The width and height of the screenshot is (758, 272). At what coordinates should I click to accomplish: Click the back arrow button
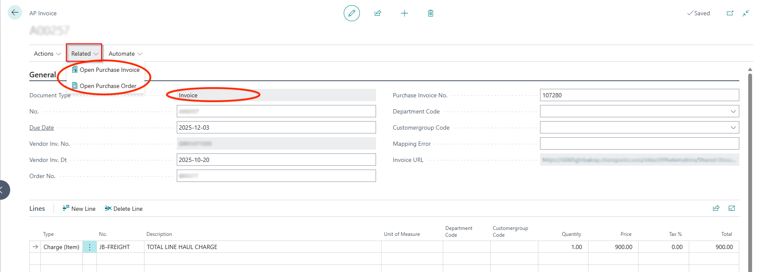15,13
